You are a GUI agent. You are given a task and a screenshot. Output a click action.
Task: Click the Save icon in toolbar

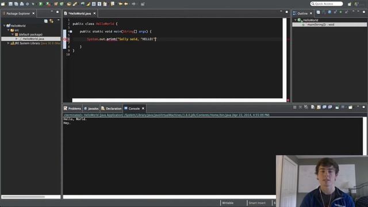[10, 4]
